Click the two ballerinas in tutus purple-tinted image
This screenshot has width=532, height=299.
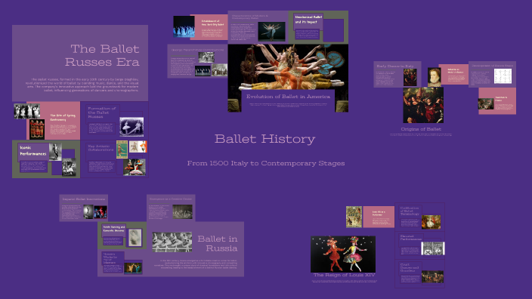point(131,127)
